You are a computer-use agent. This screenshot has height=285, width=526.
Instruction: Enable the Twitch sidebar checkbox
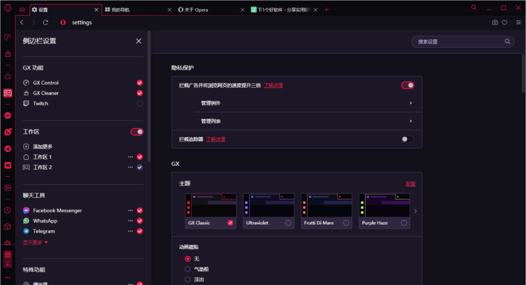coord(140,103)
